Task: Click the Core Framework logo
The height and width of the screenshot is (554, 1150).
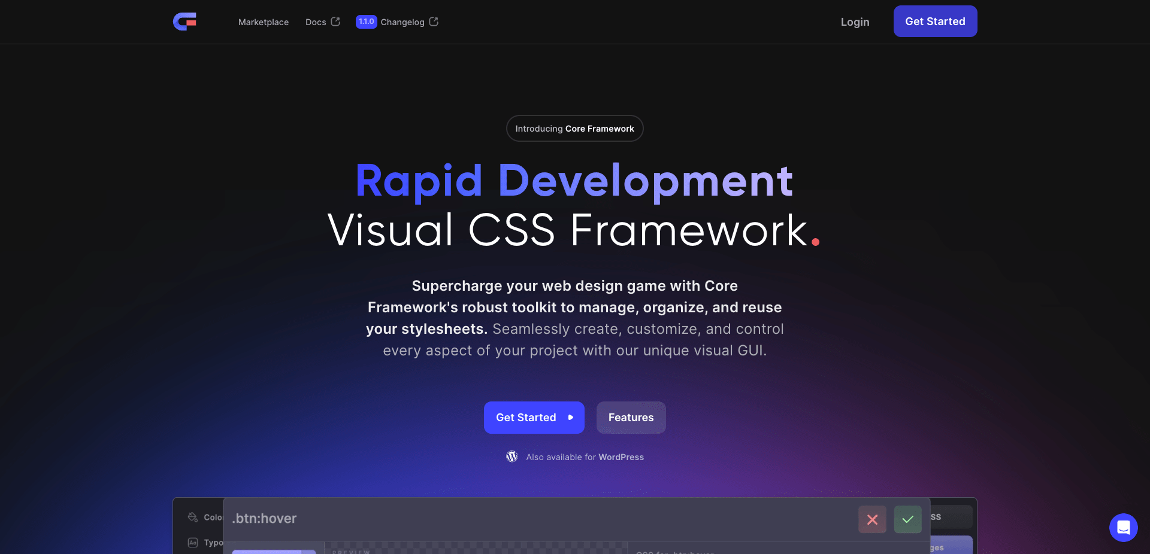Action: 184,22
